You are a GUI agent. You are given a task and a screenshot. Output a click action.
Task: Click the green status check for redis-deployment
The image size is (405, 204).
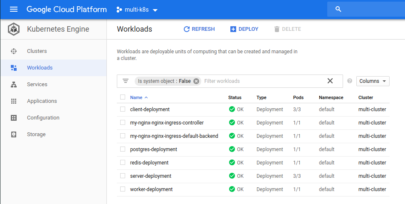click(x=232, y=162)
